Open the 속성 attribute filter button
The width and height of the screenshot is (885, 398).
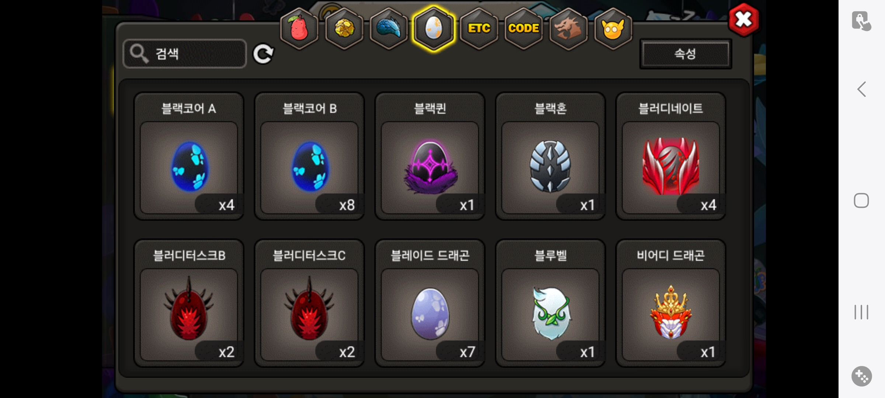(x=686, y=54)
